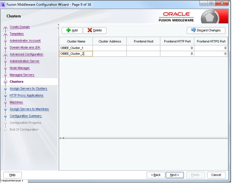234x184 pixels.
Task: Select the Clusters step in sidebar
Action: pos(17,82)
